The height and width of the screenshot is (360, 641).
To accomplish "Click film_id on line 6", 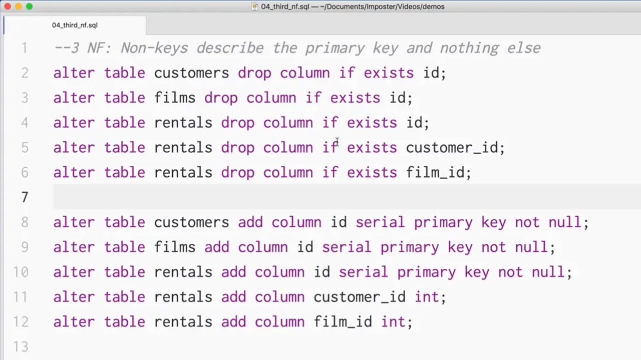I will point(437,172).
